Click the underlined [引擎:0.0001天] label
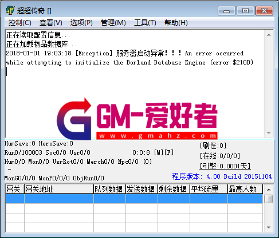This screenshot has height=238, width=279. click(x=225, y=166)
